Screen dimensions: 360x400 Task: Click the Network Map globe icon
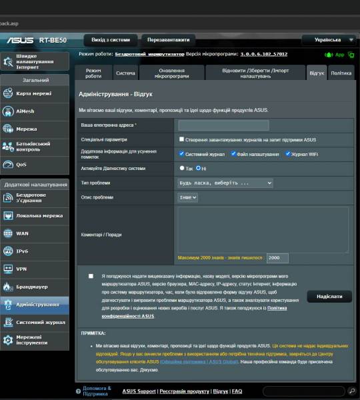(8, 93)
